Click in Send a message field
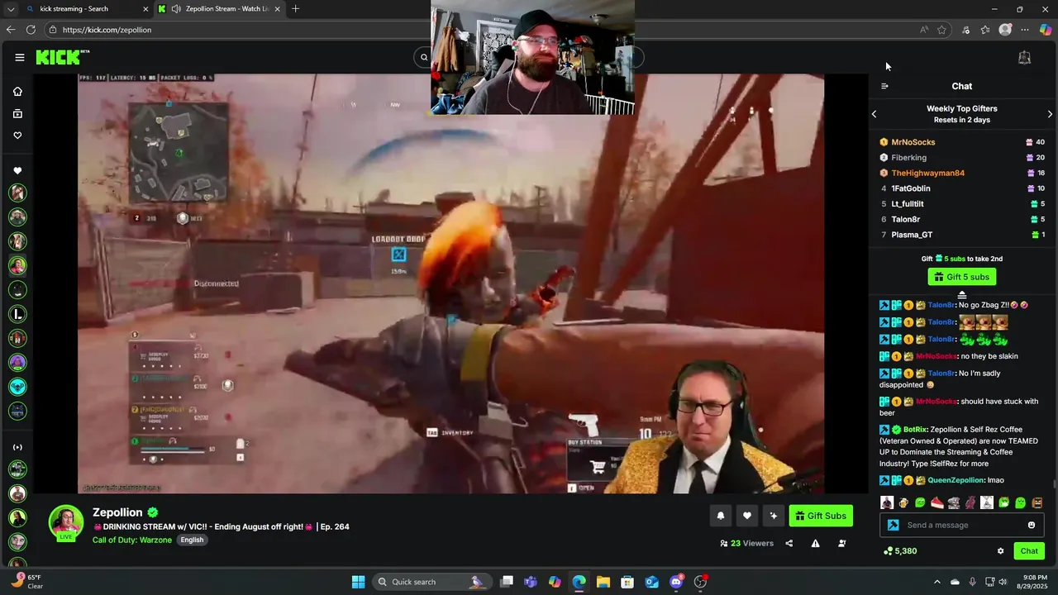 (963, 525)
